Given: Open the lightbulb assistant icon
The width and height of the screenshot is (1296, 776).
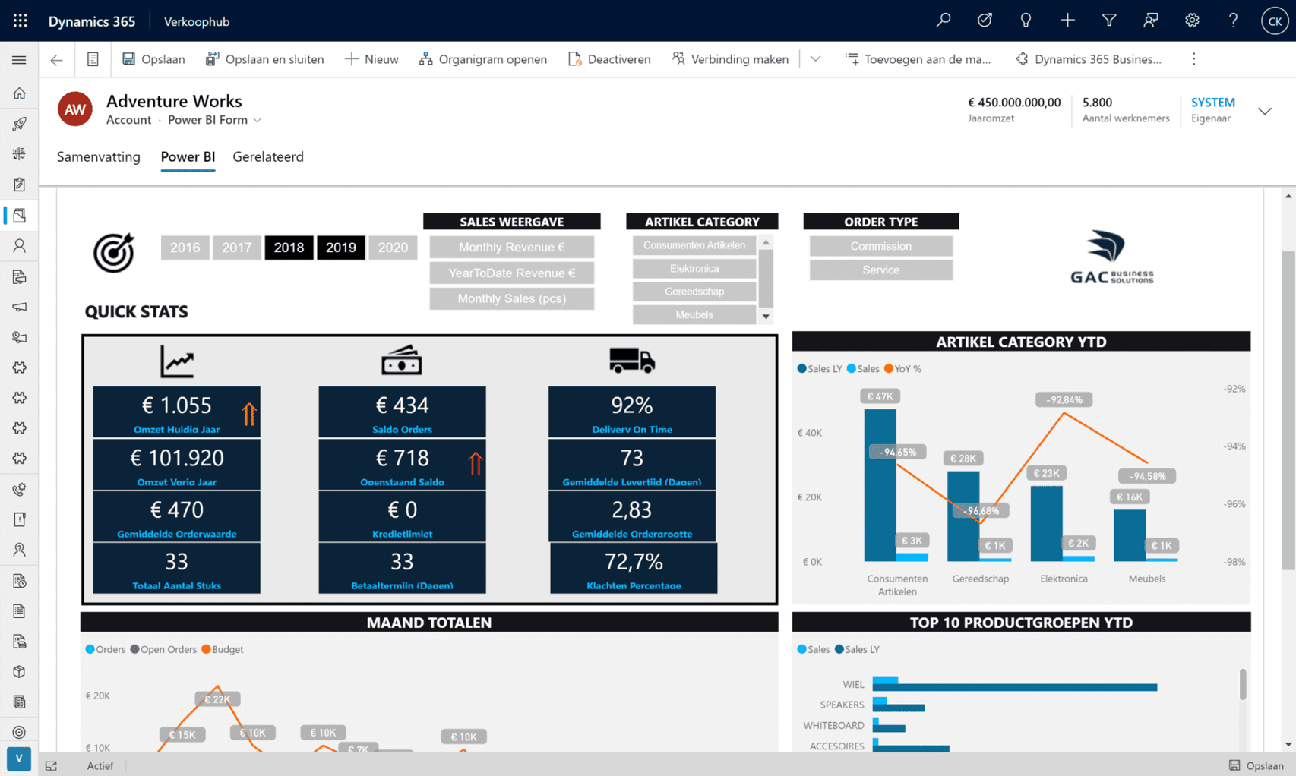Looking at the screenshot, I should click(1026, 21).
